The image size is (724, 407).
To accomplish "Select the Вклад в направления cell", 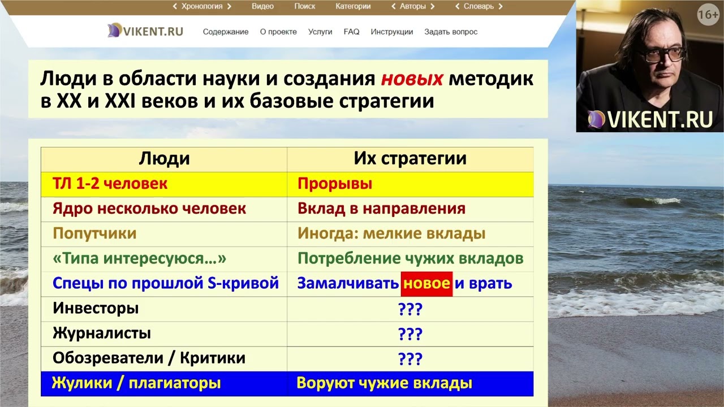I will click(410, 209).
